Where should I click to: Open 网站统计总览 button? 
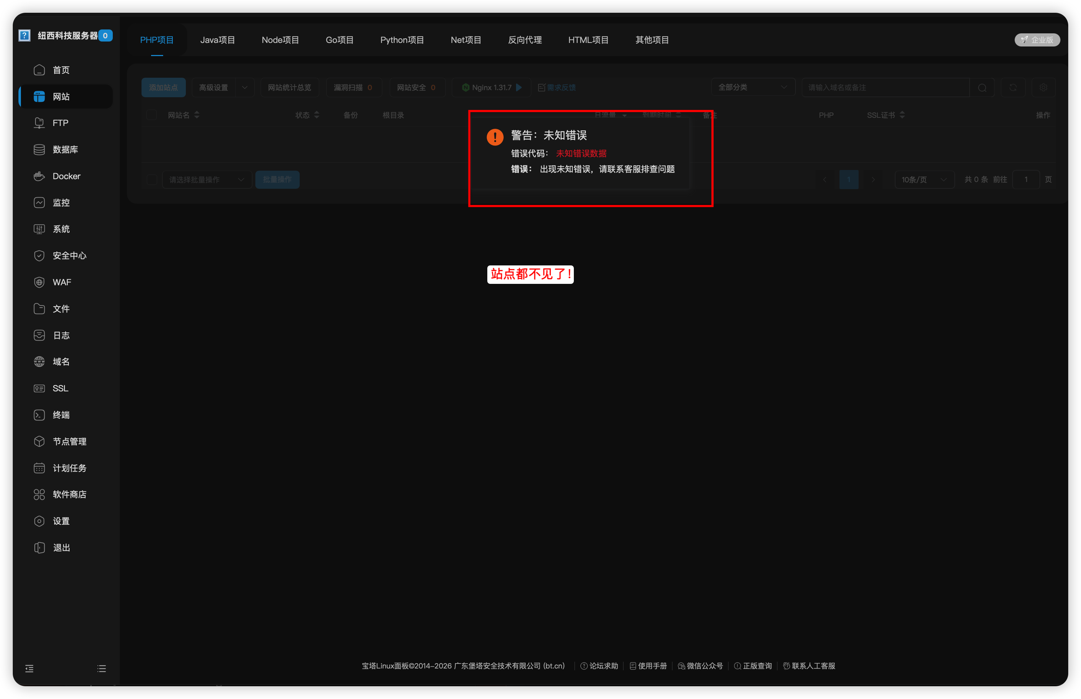[289, 88]
